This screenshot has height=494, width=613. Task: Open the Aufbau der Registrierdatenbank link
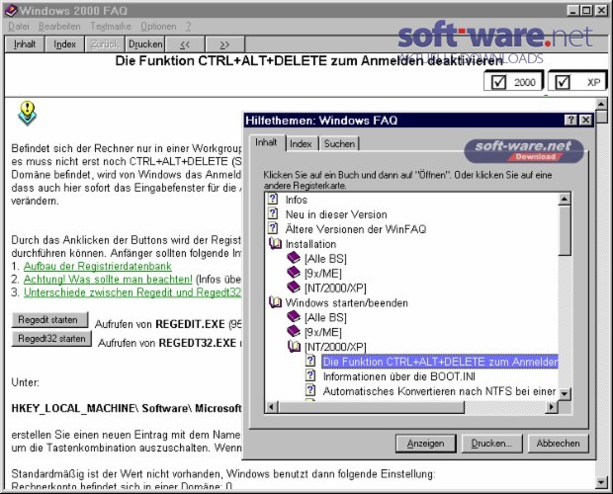pyautogui.click(x=97, y=266)
